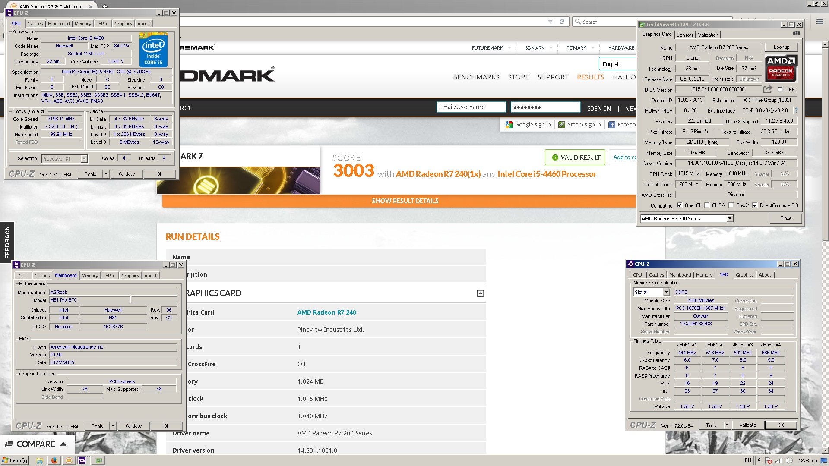829x466 pixels.
Task: Switch to Caches tab in top CPU-Z window
Action: point(35,24)
